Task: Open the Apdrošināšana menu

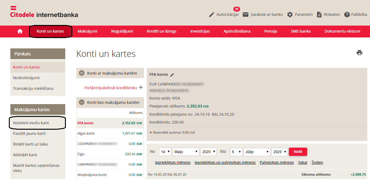Action: [x=237, y=31]
